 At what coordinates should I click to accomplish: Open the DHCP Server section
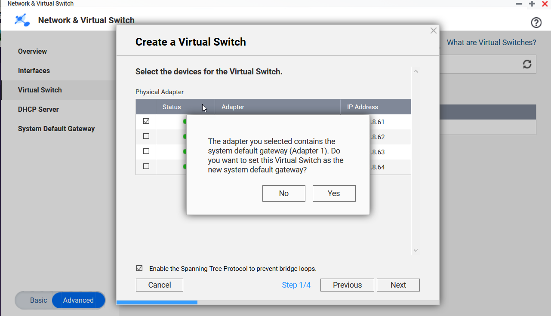coord(39,109)
